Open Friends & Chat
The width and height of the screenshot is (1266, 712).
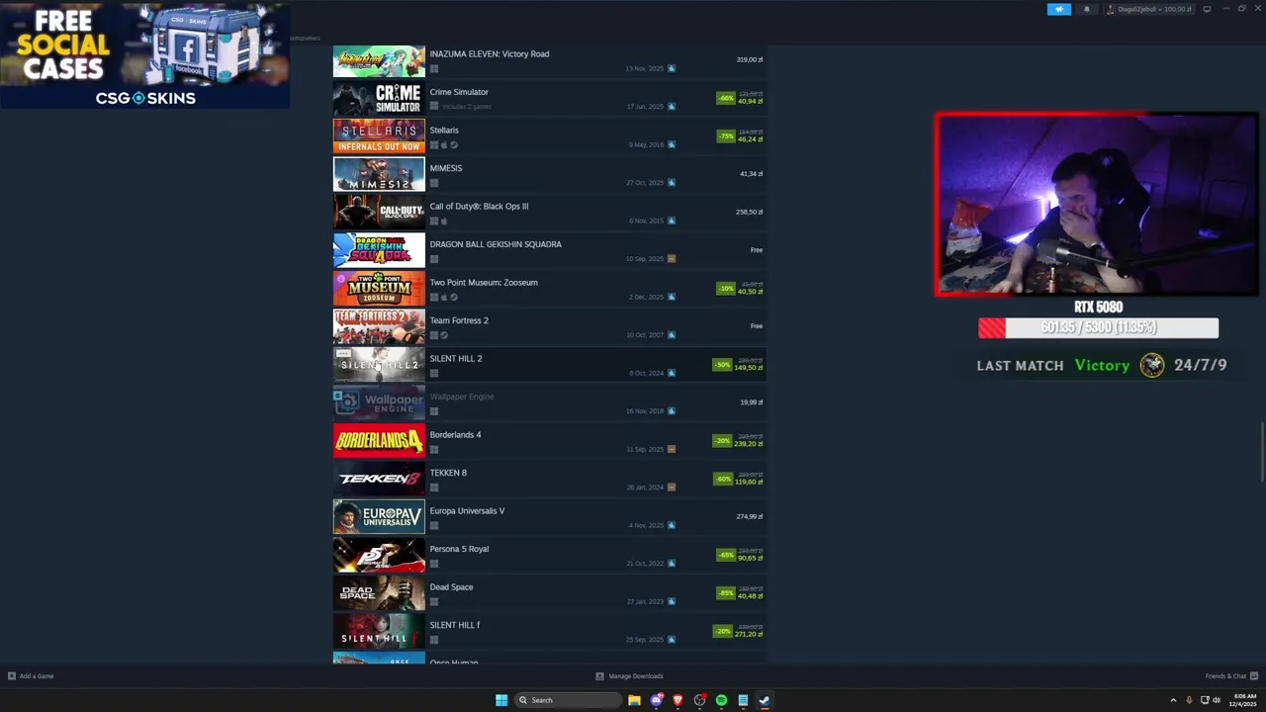pyautogui.click(x=1225, y=676)
